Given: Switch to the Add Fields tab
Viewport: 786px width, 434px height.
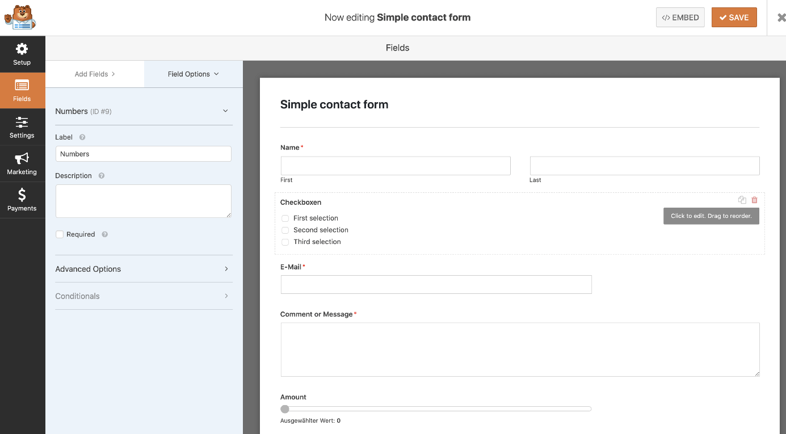Looking at the screenshot, I should pos(95,74).
